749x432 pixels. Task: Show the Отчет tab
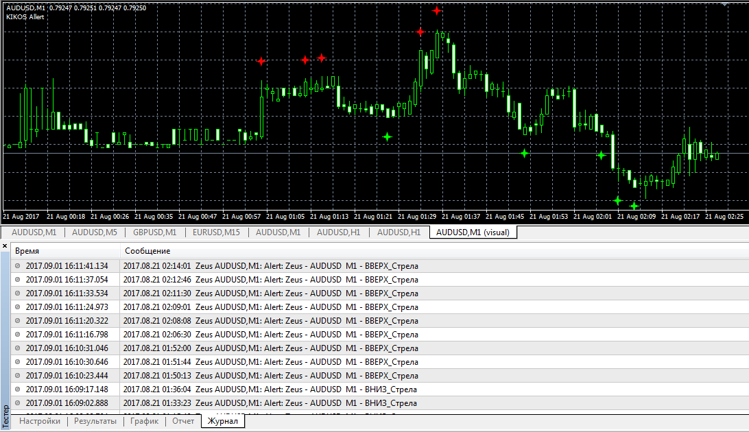183,421
